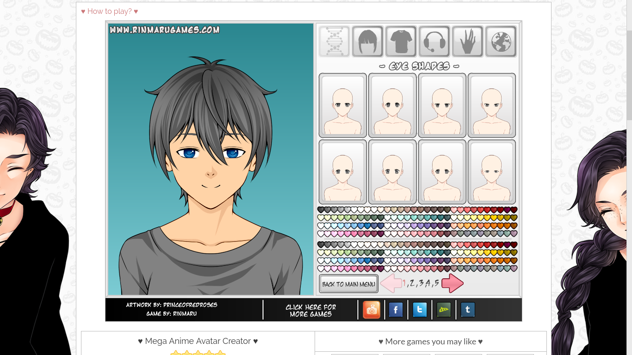This screenshot has width=632, height=355.
Task: Pick the darkest plum-pink heart in the upper palette's fourth row
Action: 381,233
